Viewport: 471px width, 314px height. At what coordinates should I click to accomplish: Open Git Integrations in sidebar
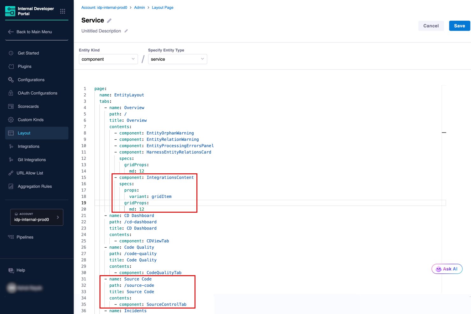click(37, 160)
